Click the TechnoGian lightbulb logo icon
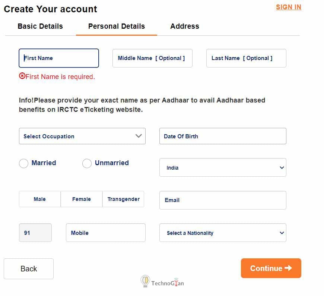The height and width of the screenshot is (296, 324). point(145,281)
